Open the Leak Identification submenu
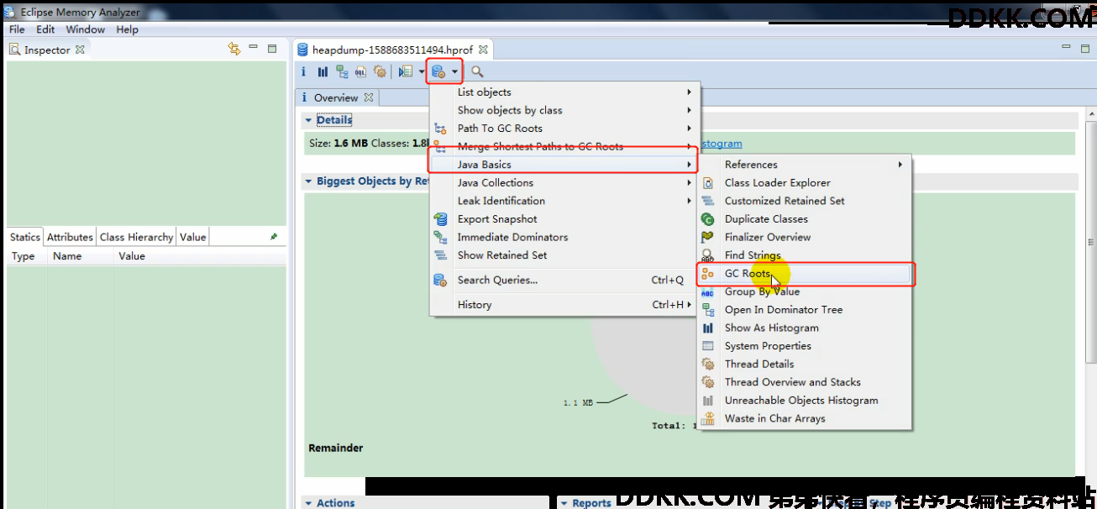 [x=563, y=201]
